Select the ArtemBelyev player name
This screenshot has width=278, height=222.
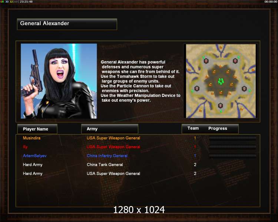(35, 156)
